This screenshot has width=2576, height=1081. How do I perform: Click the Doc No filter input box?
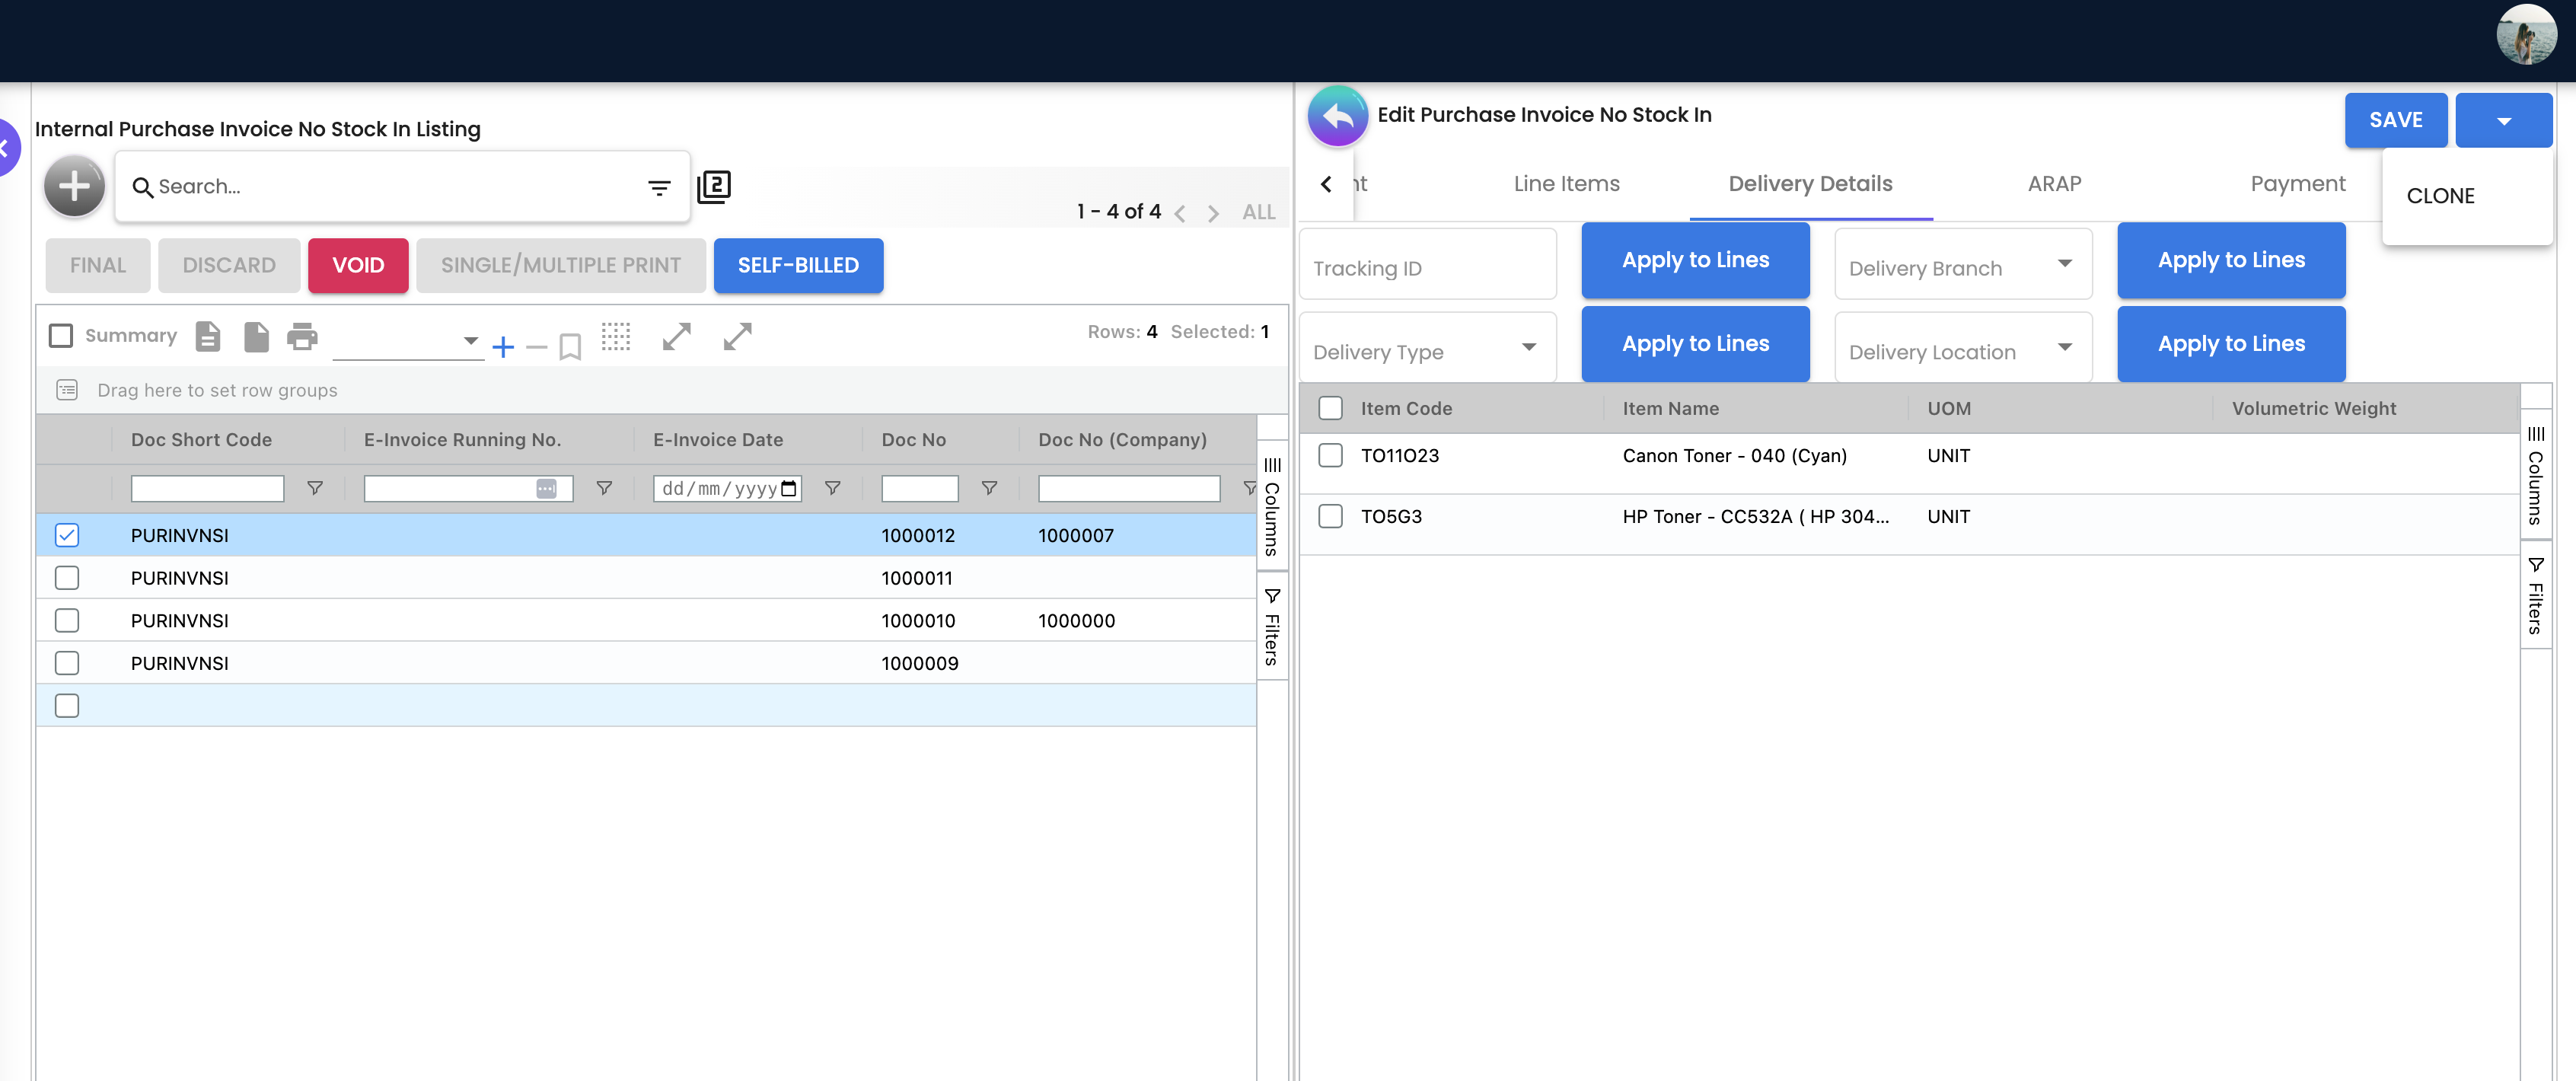919,488
